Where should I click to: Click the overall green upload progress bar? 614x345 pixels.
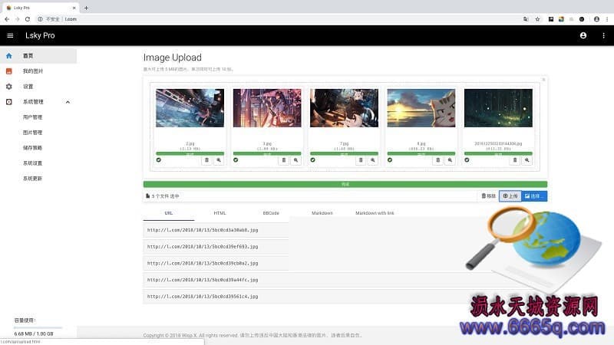pos(345,184)
